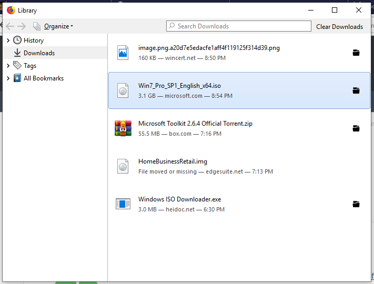374x284 pixels.
Task: Click the magnifying glass search icon
Action: [171, 26]
